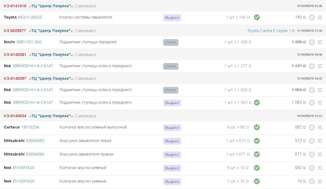The width and height of the screenshot is (326, 189).
Task: Click the cancel icon in the Corteco 19018204 row
Action: coord(312,127)
